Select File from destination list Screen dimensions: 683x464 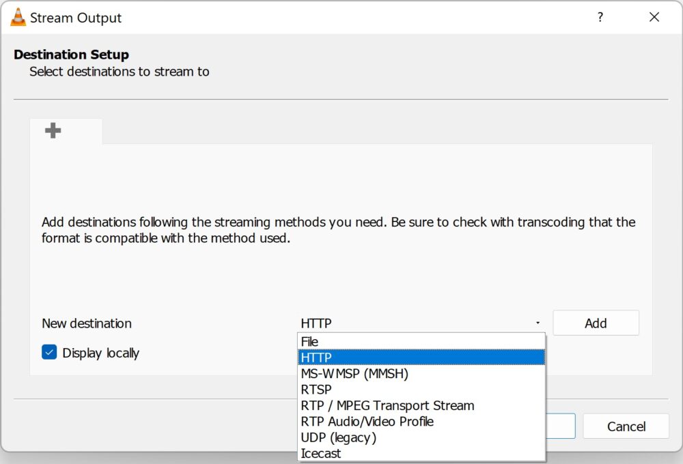[x=309, y=342]
